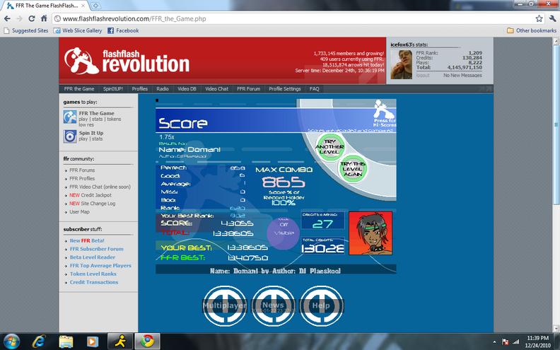560x350 pixels.
Task: Open the FFR Forums sidebar link
Action: coord(82,170)
